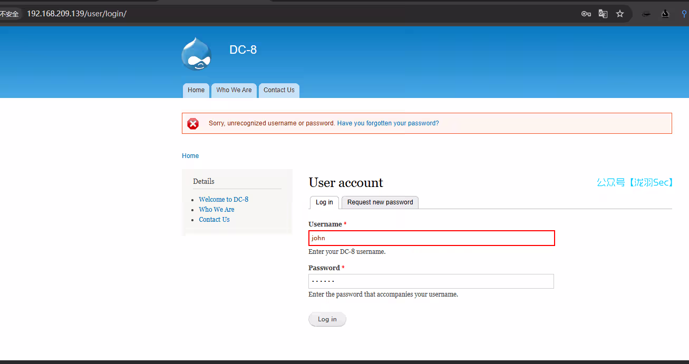Click the Username field containing john

coord(431,238)
